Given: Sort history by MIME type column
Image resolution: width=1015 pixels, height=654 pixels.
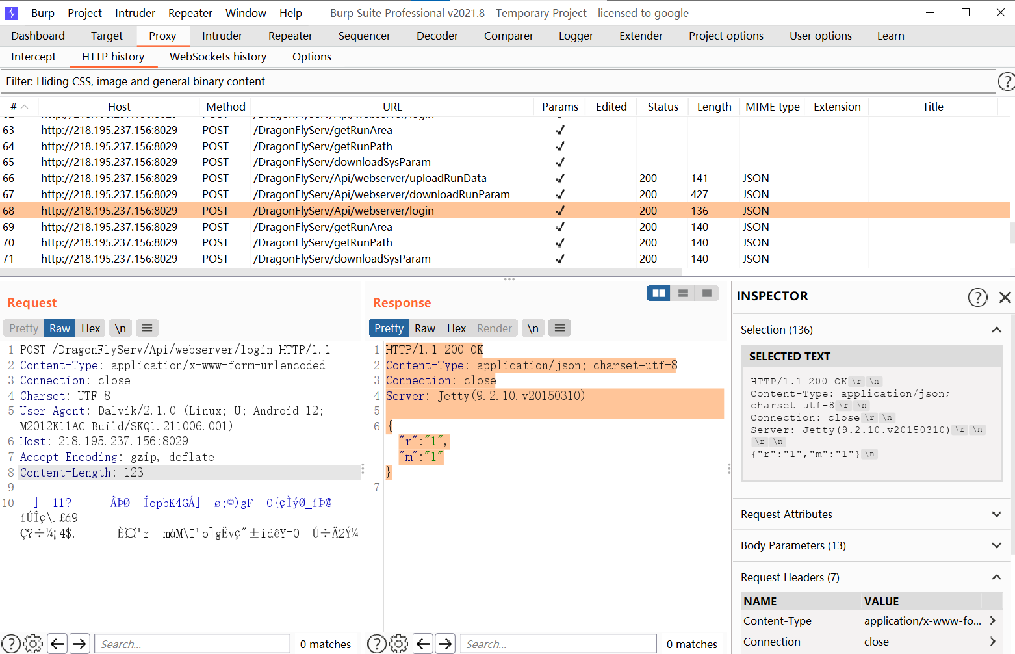Looking at the screenshot, I should tap(773, 107).
